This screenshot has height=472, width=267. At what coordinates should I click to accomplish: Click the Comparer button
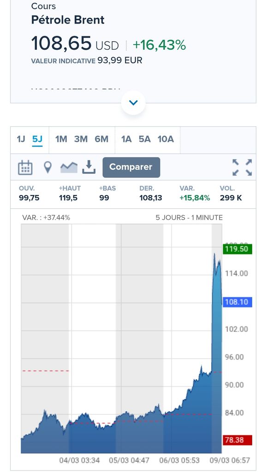tap(131, 167)
